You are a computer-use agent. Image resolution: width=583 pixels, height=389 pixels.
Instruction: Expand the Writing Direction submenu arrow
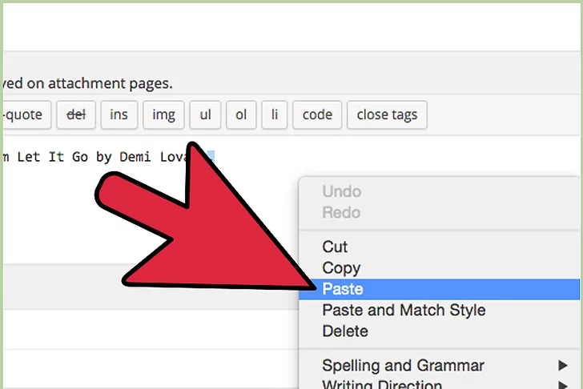(x=562, y=385)
